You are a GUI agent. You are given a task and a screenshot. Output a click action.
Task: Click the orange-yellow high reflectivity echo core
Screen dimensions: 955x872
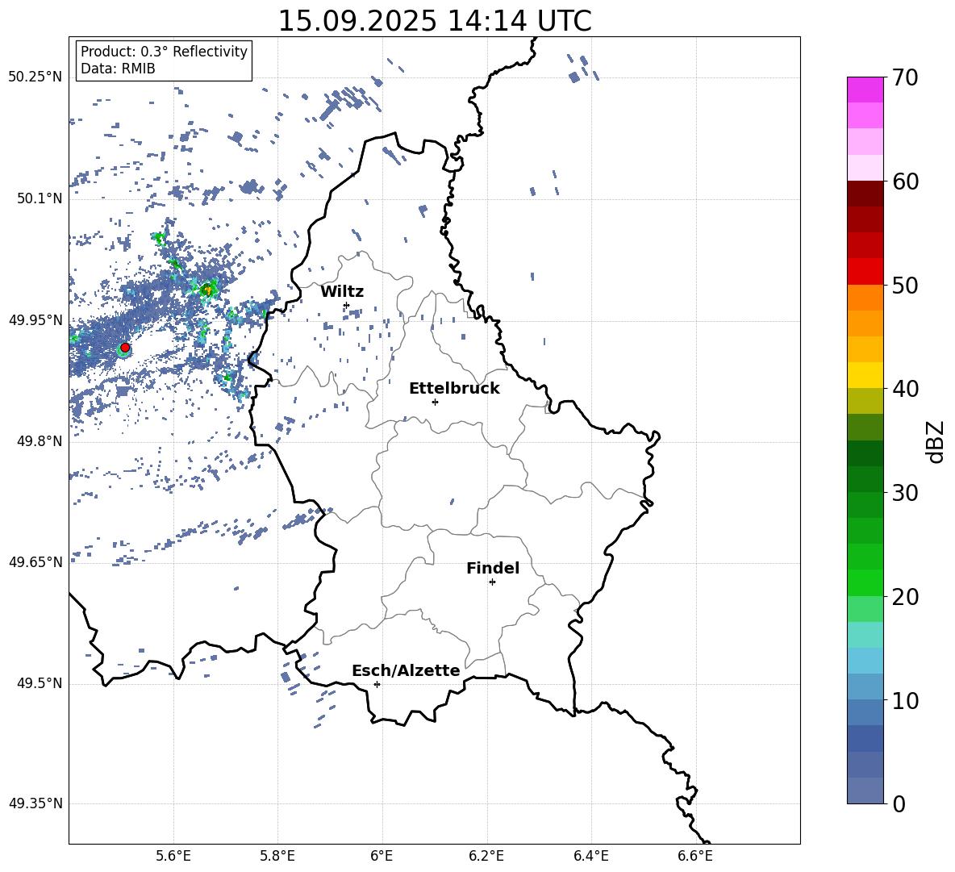[x=207, y=290]
